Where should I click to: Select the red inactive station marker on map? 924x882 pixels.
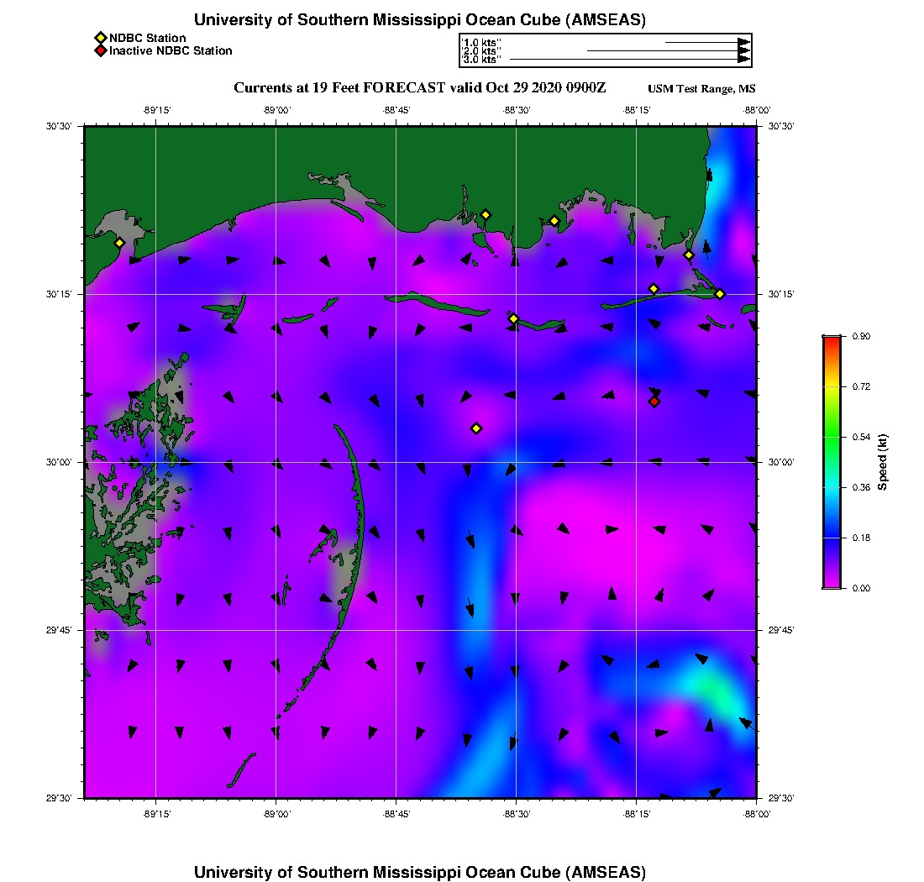[654, 402]
